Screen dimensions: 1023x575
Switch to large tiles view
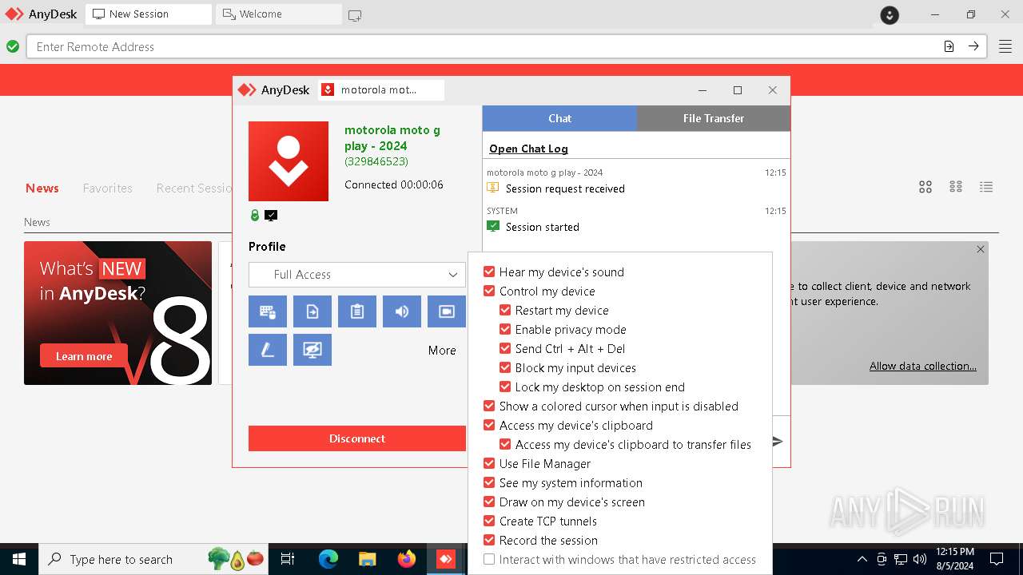tap(925, 187)
